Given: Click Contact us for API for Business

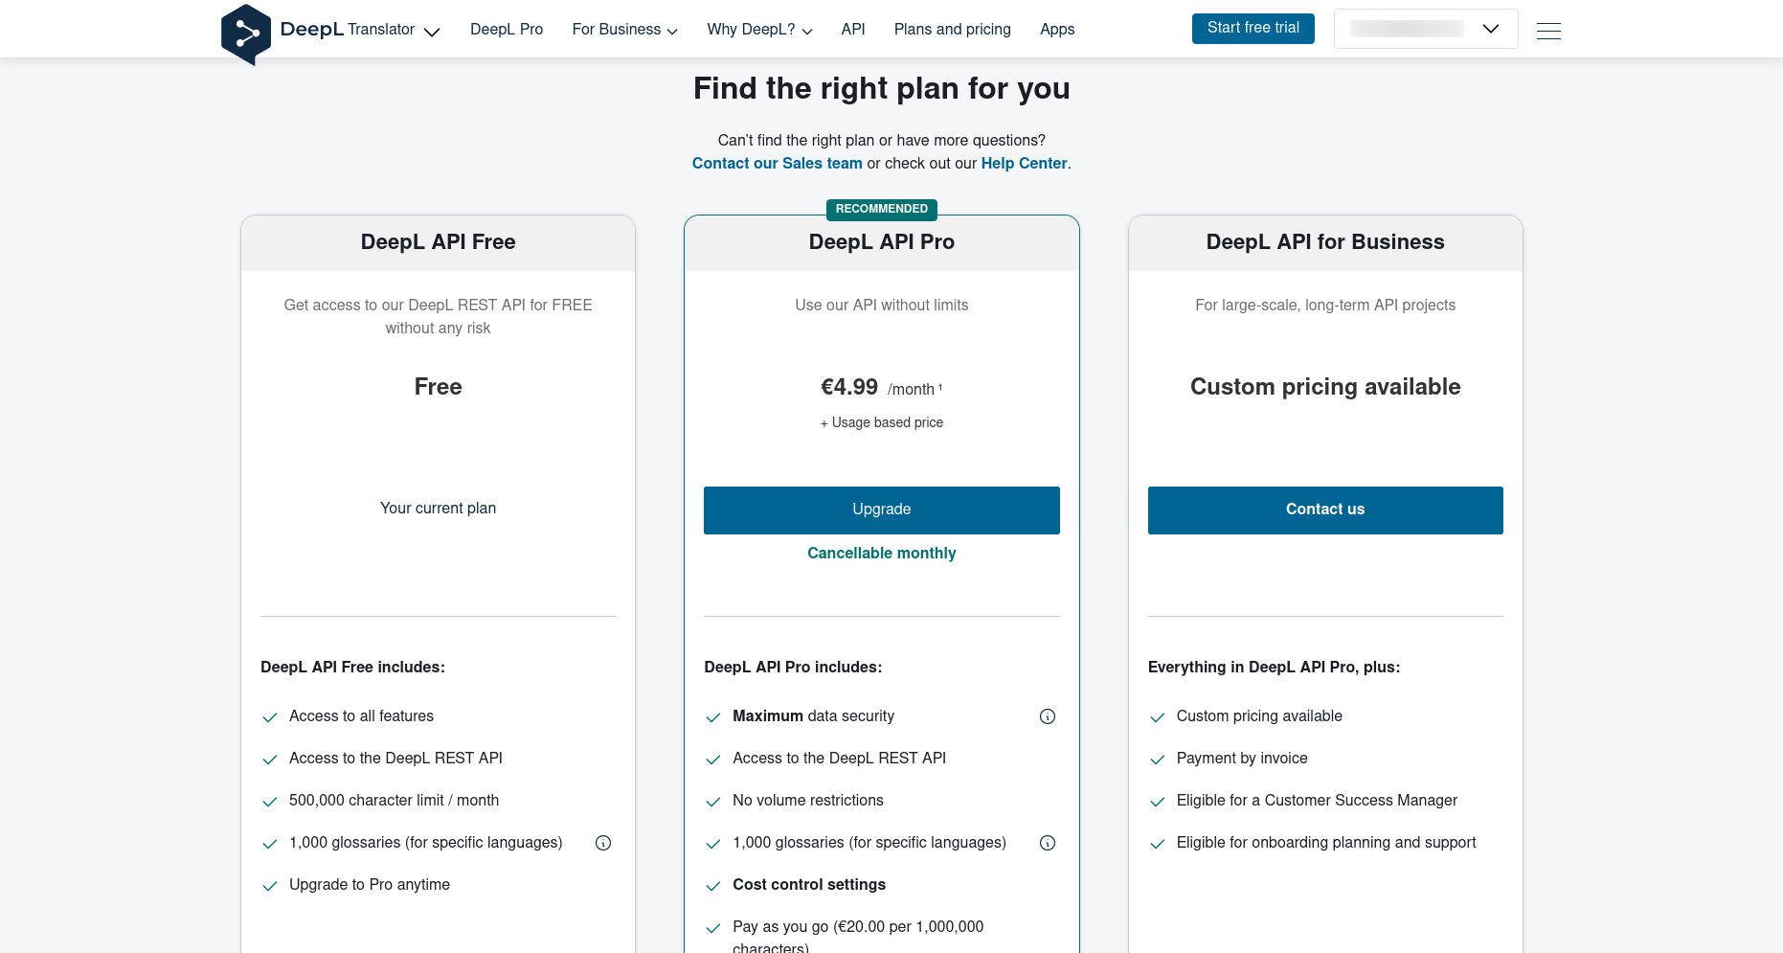Looking at the screenshot, I should [1324, 510].
